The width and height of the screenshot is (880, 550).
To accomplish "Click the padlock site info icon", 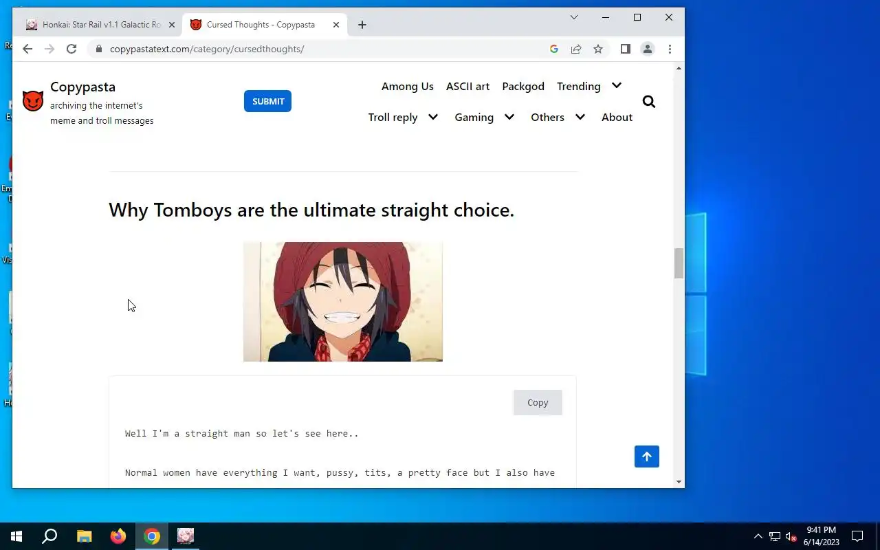I will 99,49.
